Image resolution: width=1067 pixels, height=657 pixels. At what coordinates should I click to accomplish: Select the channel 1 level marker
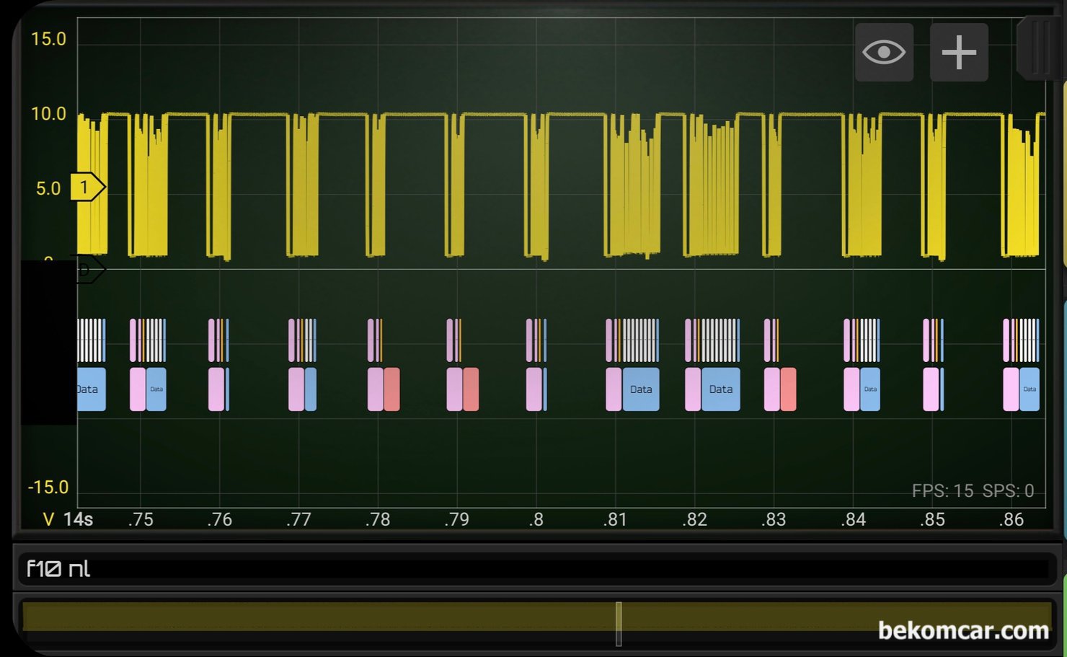87,188
